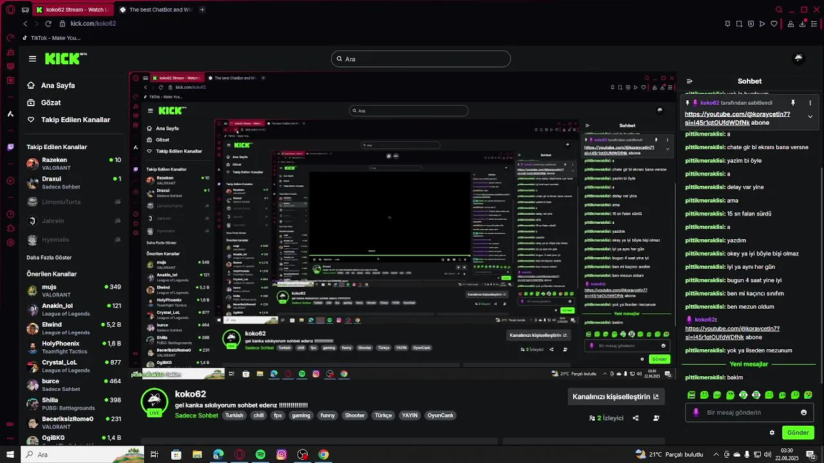The image size is (824, 463).
Task: Open Crystal_LoL channel entry
Action: 73,366
